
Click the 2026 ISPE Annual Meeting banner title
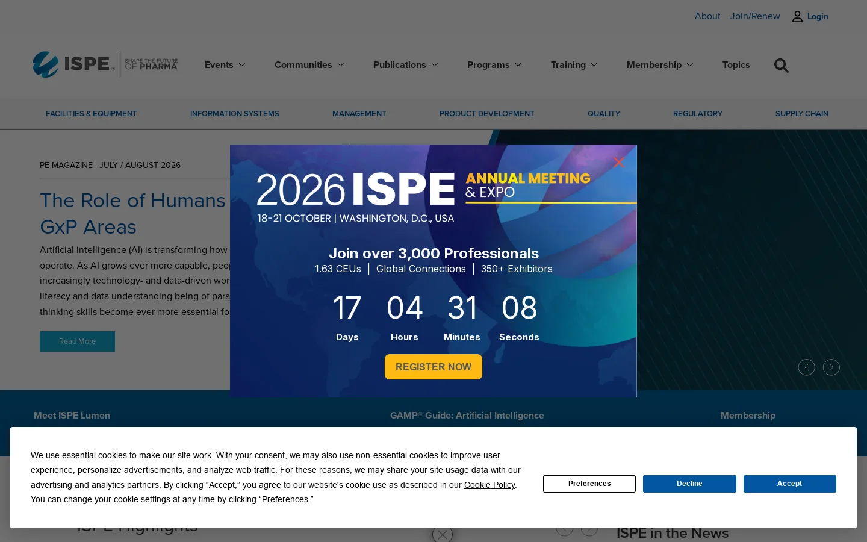(424, 189)
